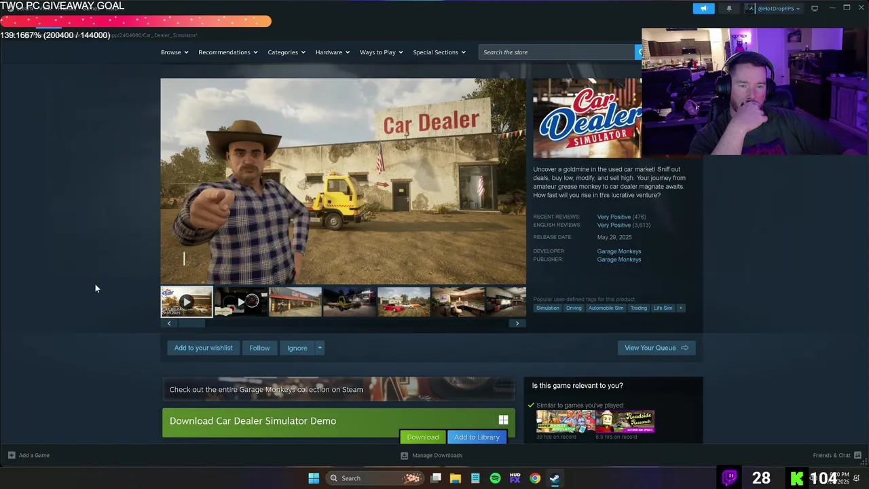
Task: Open the HUD FX app from taskbar
Action: [515, 478]
